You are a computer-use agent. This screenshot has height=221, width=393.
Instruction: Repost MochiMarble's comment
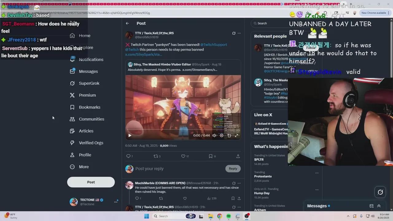coord(161,198)
